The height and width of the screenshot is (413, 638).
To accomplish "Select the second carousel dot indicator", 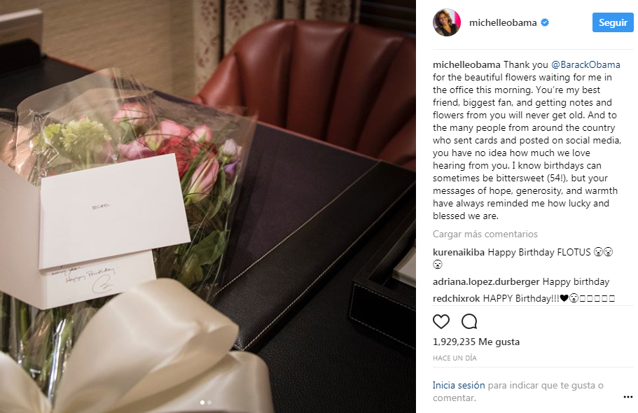I will [x=209, y=402].
